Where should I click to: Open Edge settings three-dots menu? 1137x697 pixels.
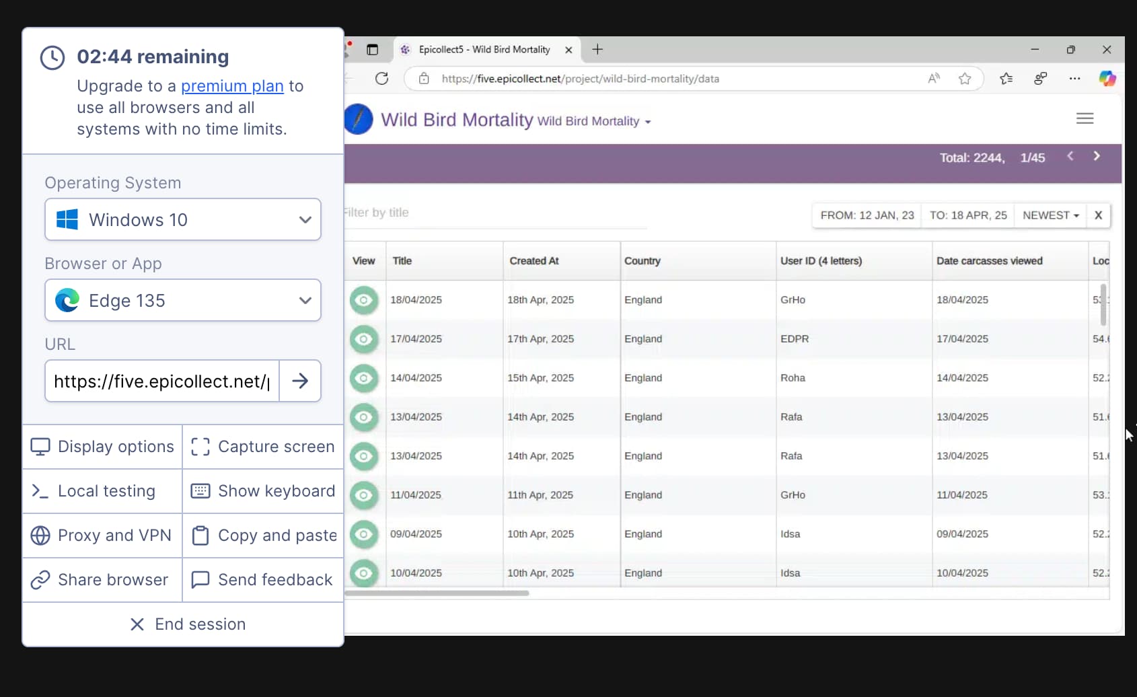click(1074, 79)
